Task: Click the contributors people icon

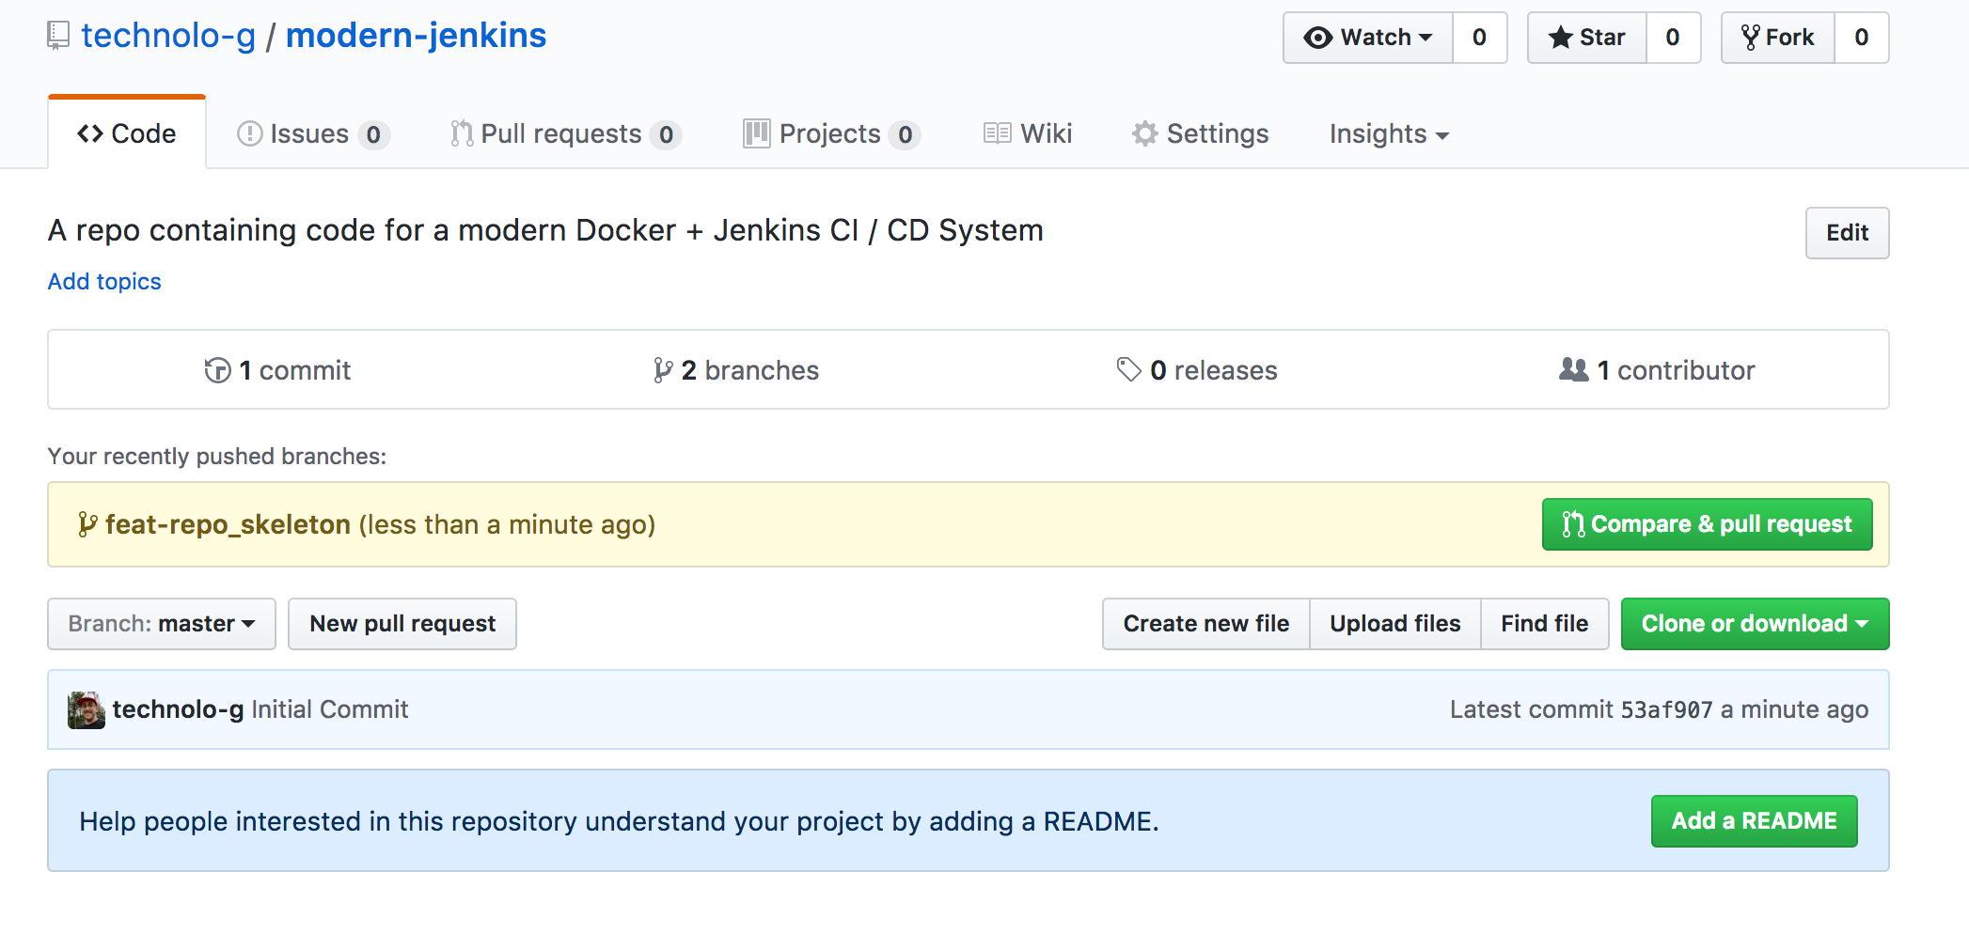Action: (x=1573, y=369)
